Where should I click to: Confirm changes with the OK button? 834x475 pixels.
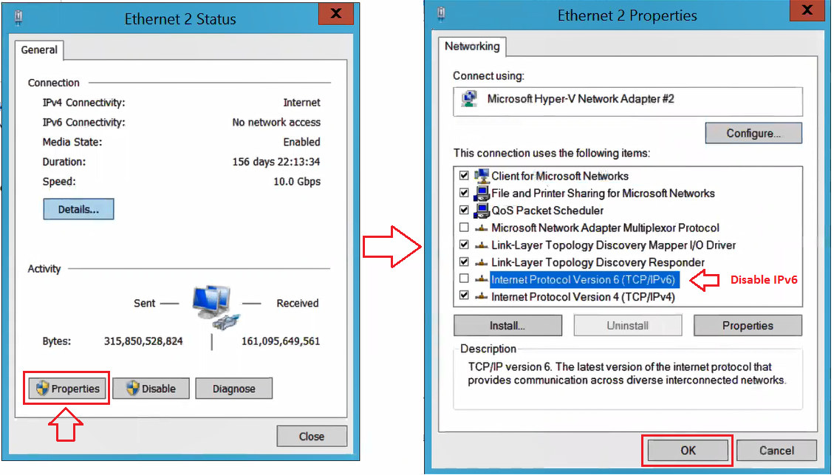(x=688, y=451)
